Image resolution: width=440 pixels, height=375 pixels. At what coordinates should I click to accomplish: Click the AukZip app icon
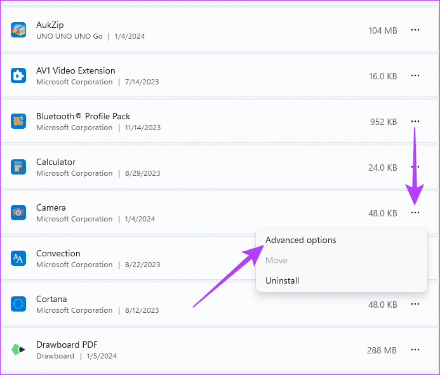click(18, 30)
